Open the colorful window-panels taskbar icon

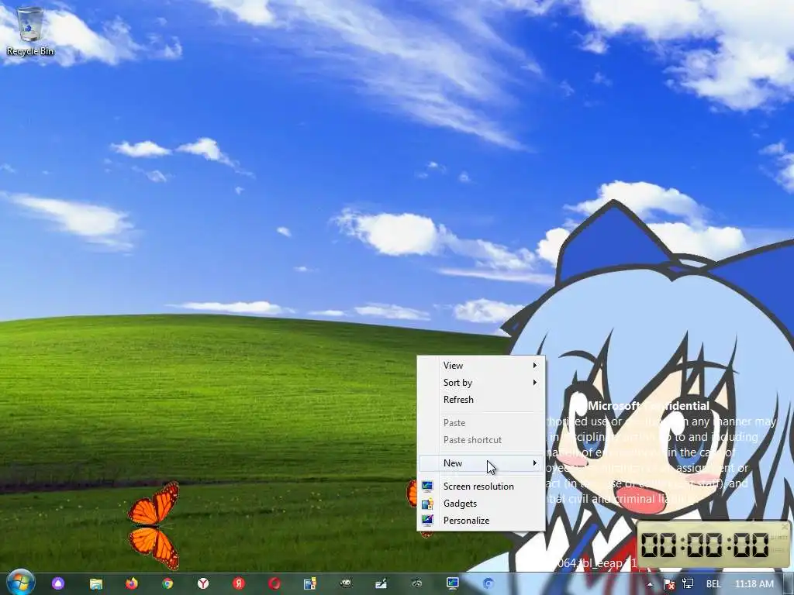pos(310,584)
